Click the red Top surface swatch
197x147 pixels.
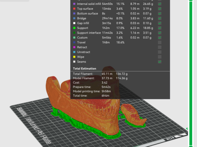[74, 9]
